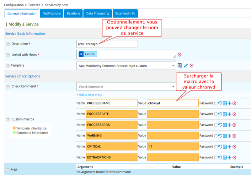Toggle Password checkbox for PROCESSARGS macro
The image size is (251, 175).
tap(216, 125)
